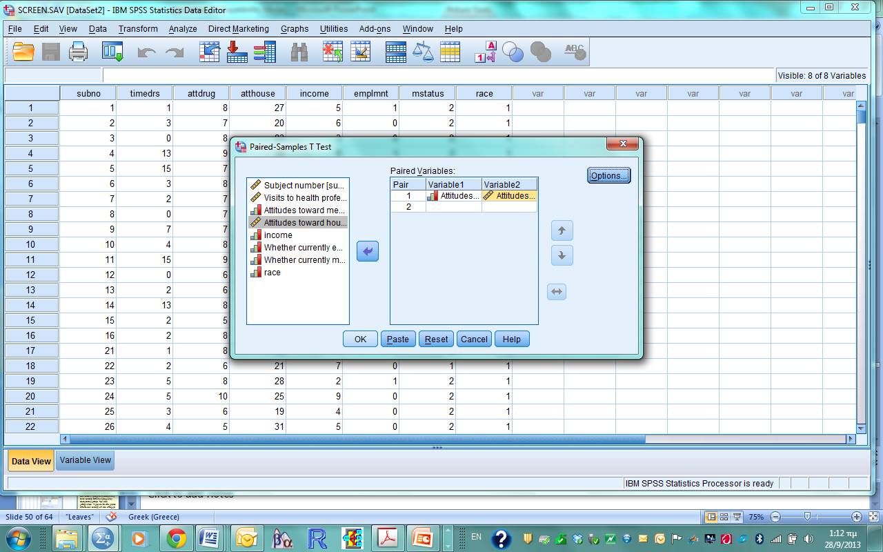Select 'Attitudes toward hou...' variable
Viewport: 883px width, 552px height.
tap(298, 222)
